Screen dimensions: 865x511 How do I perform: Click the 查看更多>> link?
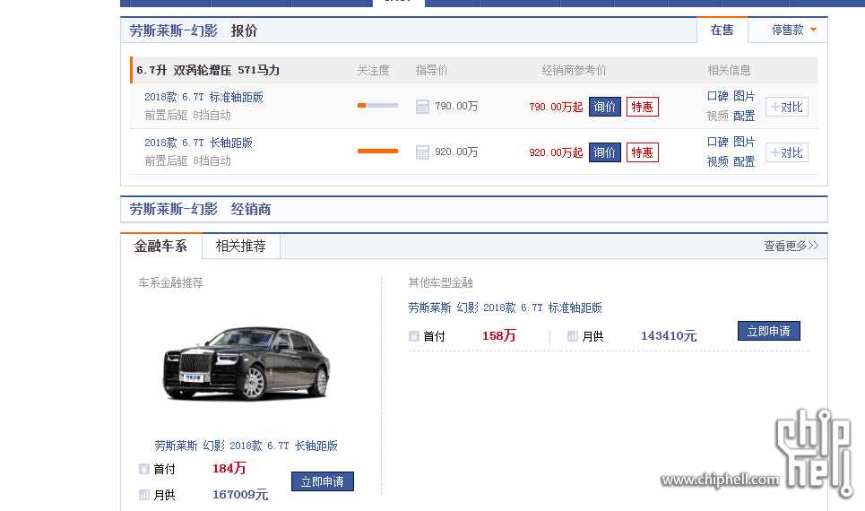point(791,246)
